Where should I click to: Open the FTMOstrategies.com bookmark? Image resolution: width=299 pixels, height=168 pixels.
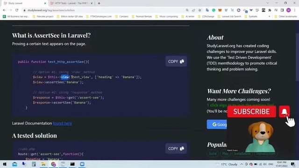point(99,17)
